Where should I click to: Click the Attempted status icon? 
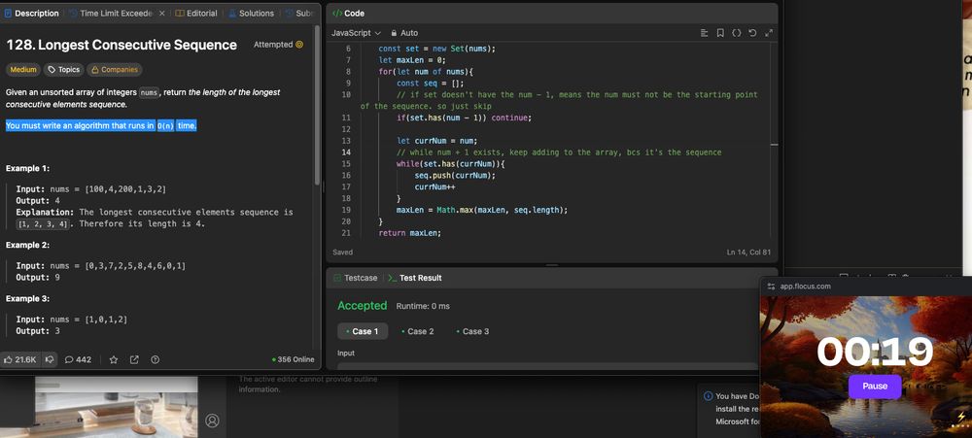coord(299,45)
